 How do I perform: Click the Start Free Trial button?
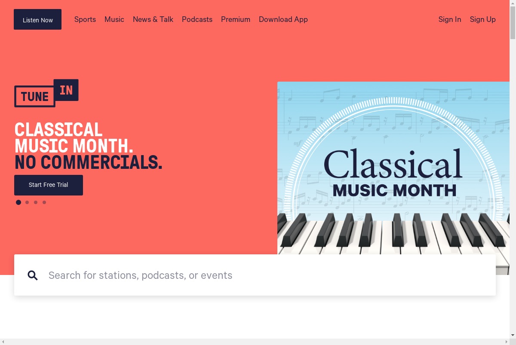click(x=49, y=185)
